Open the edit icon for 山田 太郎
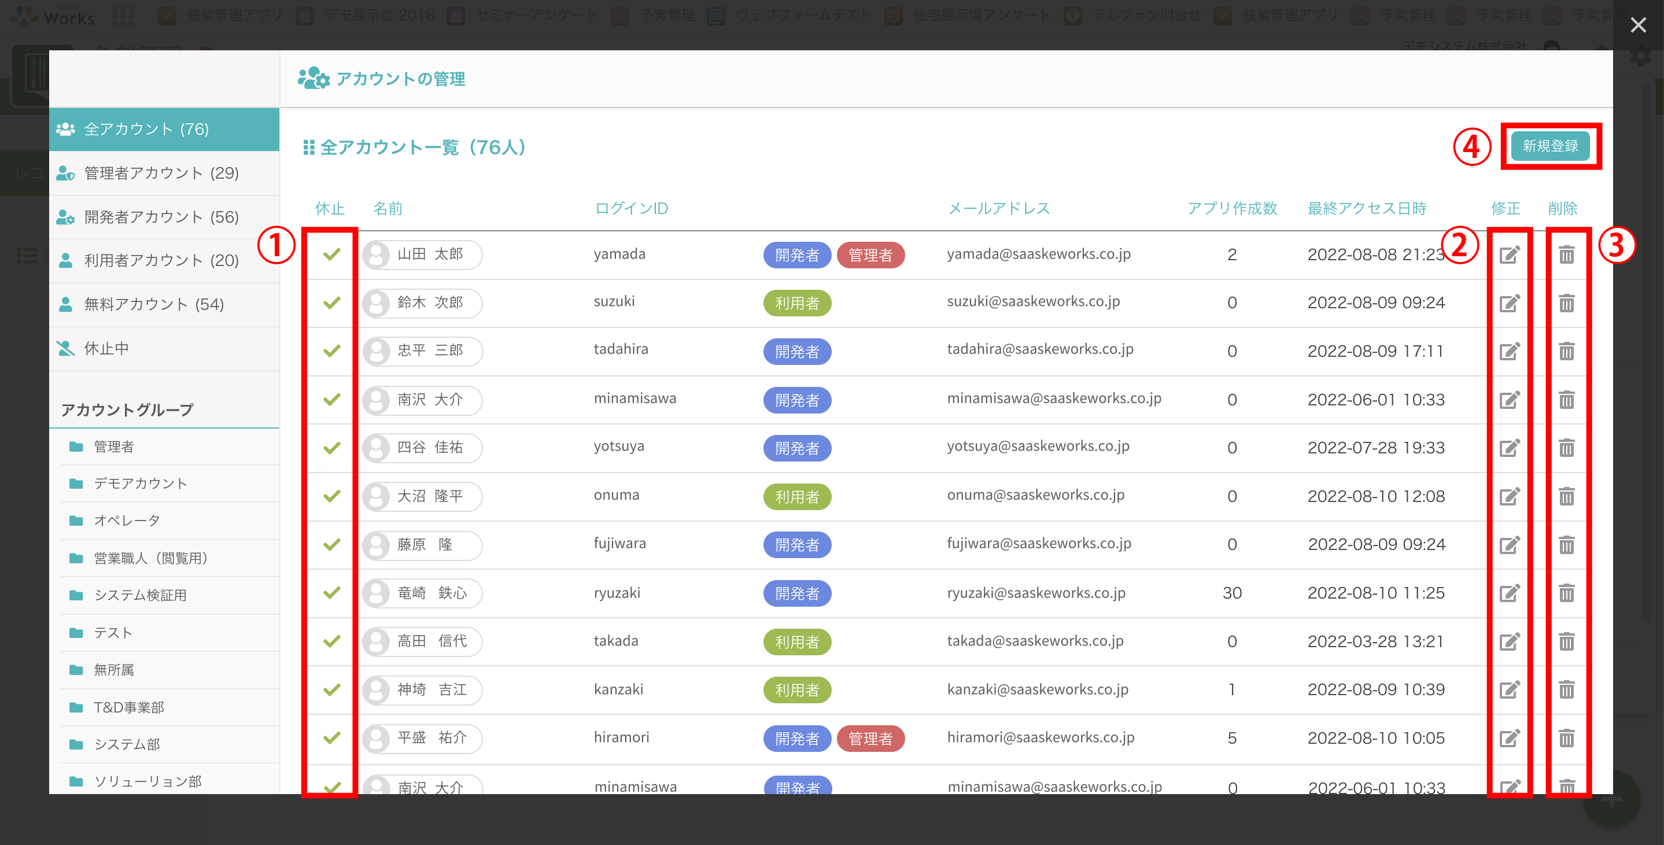Viewport: 1664px width, 845px height. [x=1509, y=254]
